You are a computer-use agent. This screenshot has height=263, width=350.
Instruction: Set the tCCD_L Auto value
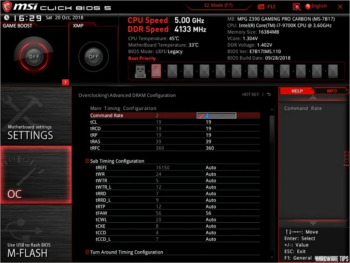coord(211,239)
